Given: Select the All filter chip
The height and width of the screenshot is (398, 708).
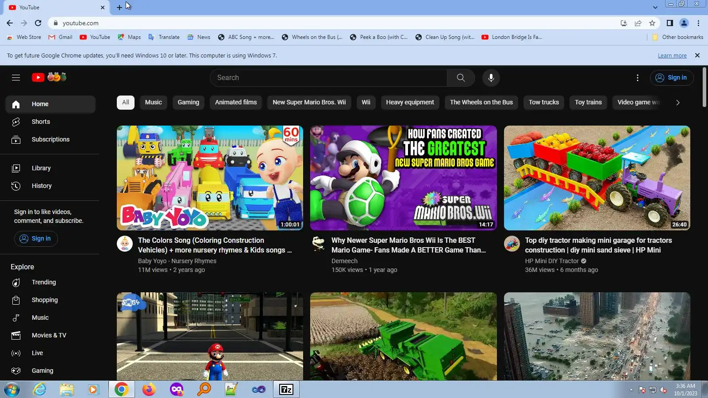Looking at the screenshot, I should pos(126,102).
